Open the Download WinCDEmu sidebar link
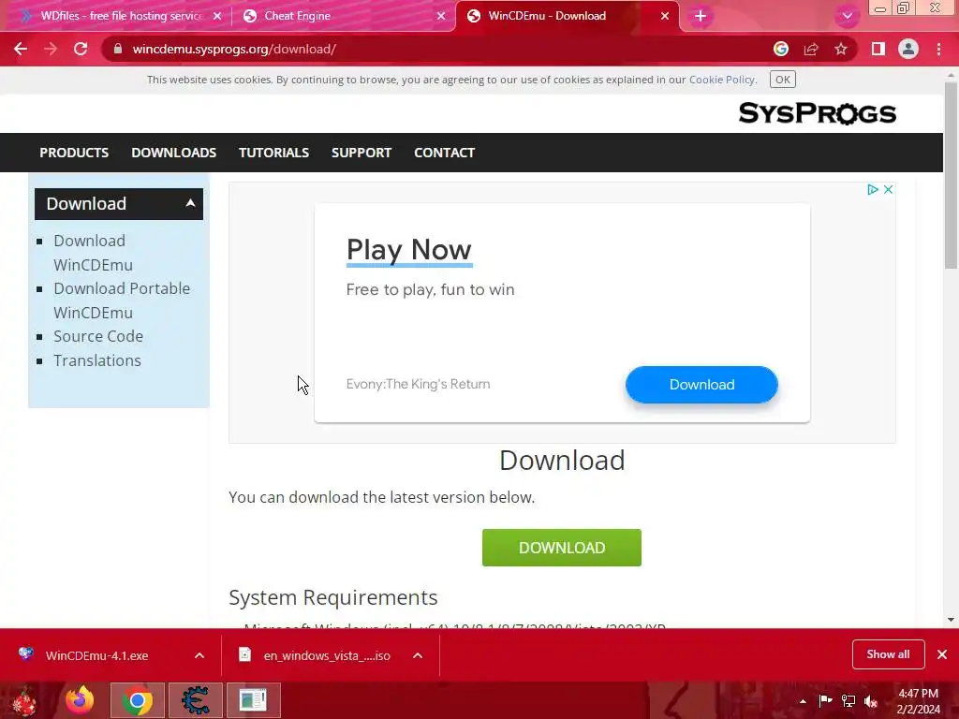Image resolution: width=959 pixels, height=719 pixels. pyautogui.click(x=93, y=253)
